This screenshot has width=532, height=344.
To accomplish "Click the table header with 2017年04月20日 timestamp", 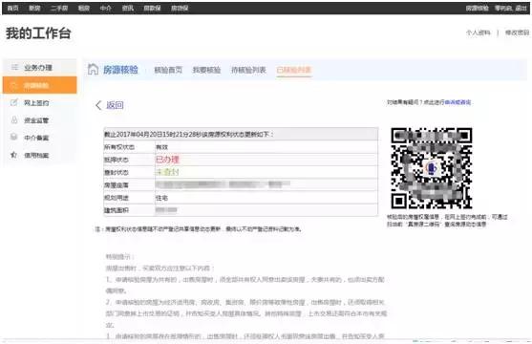I will [241, 134].
